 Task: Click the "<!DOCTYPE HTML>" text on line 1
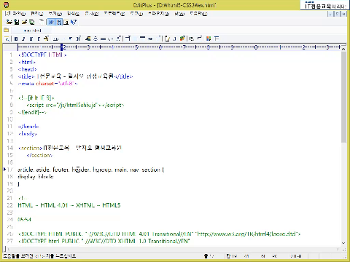click(x=42, y=55)
